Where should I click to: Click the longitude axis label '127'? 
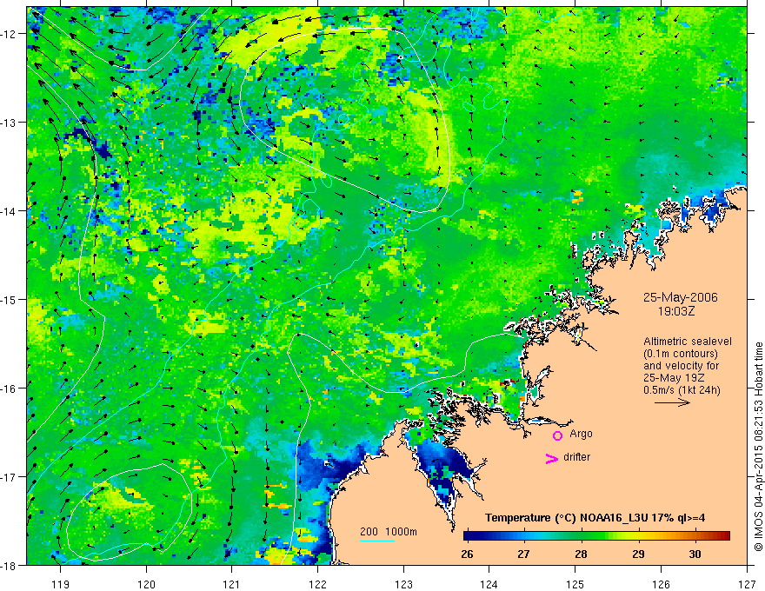[x=747, y=584]
